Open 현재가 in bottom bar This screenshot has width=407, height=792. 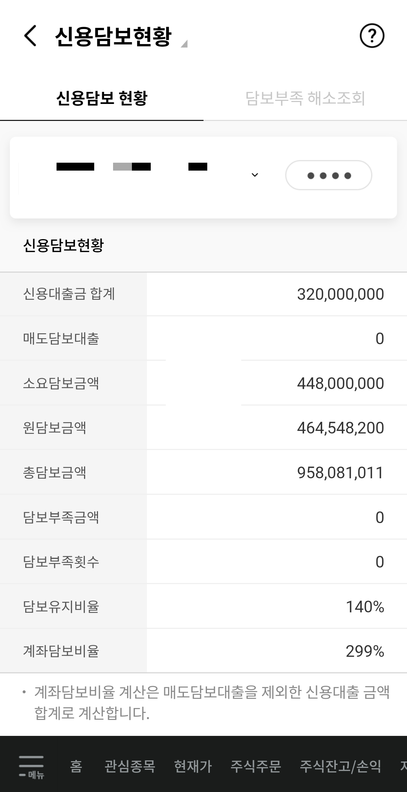193,766
